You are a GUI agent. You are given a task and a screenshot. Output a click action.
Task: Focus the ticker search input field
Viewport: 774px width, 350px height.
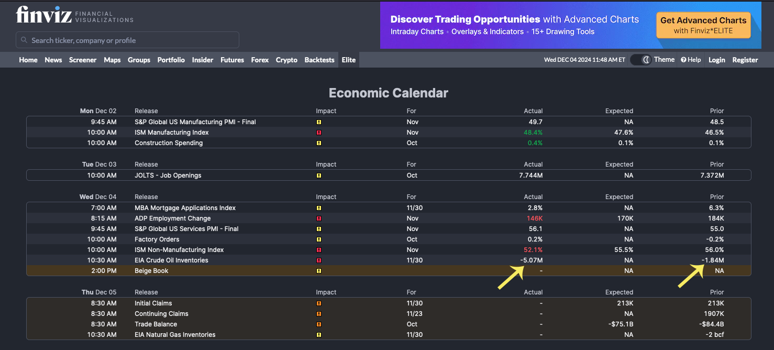[x=131, y=40]
